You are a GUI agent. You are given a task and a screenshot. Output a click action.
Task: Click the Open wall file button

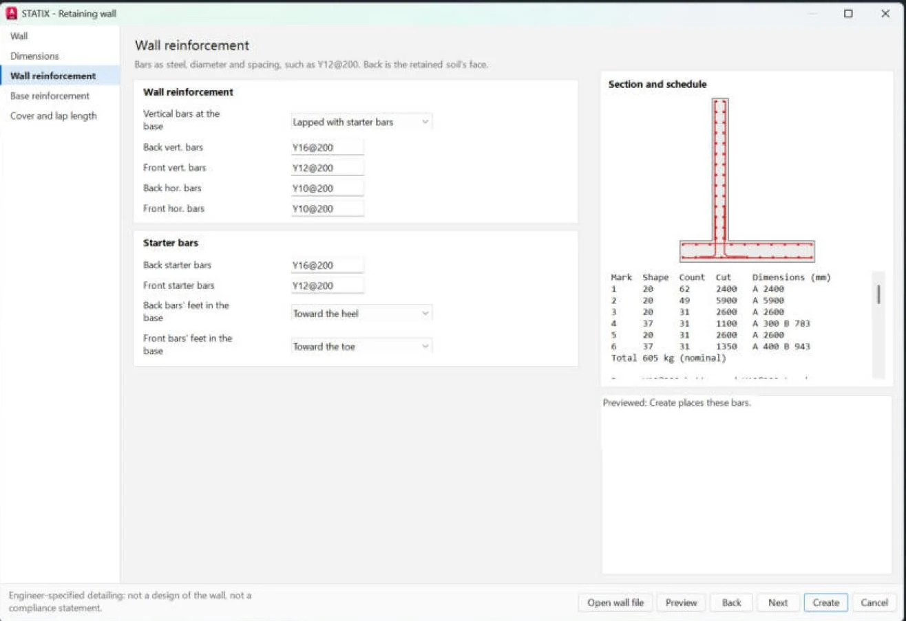point(615,602)
